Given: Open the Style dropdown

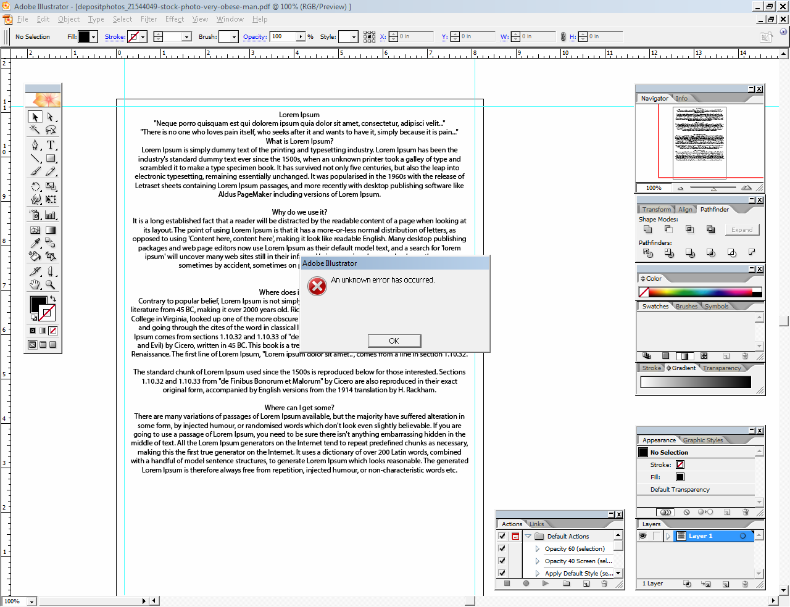Looking at the screenshot, I should click(x=354, y=37).
